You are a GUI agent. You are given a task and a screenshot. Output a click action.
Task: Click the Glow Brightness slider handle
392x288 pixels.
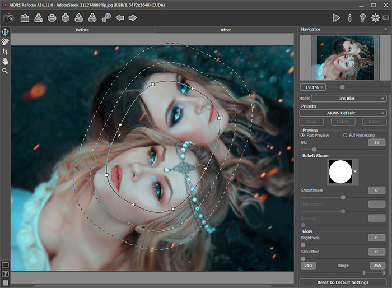tap(303, 245)
